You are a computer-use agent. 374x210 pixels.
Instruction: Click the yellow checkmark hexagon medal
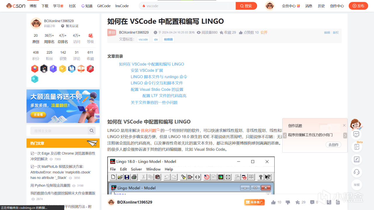[x=63, y=69]
